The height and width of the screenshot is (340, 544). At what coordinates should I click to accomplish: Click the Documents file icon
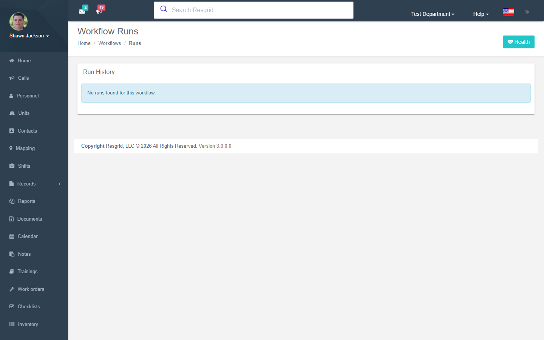tap(11, 219)
